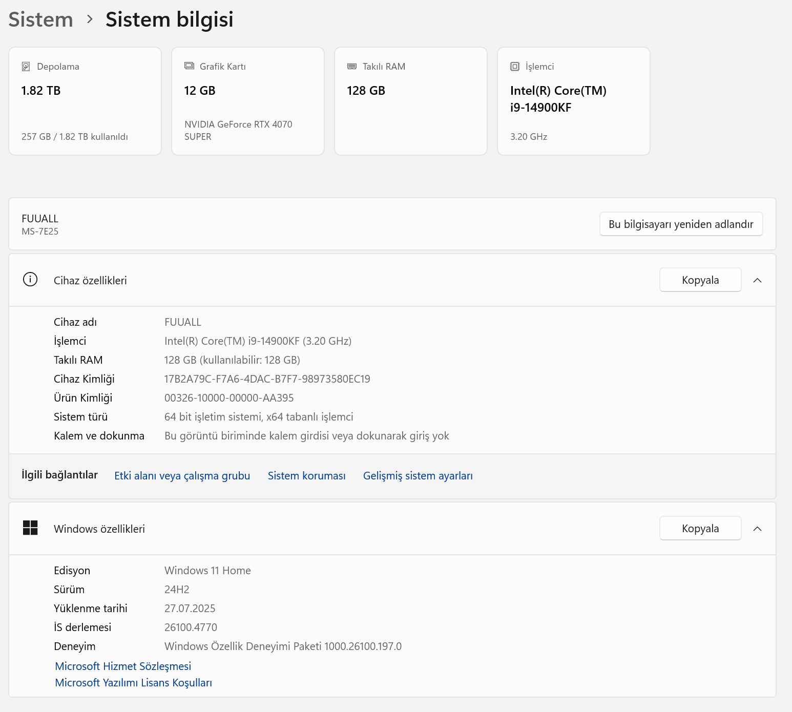This screenshot has width=792, height=712.
Task: Open Microsoft Yazılımı Lisans Koşulları link
Action: tap(133, 683)
